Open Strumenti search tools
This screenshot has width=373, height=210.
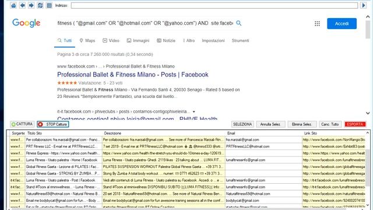[x=240, y=41]
